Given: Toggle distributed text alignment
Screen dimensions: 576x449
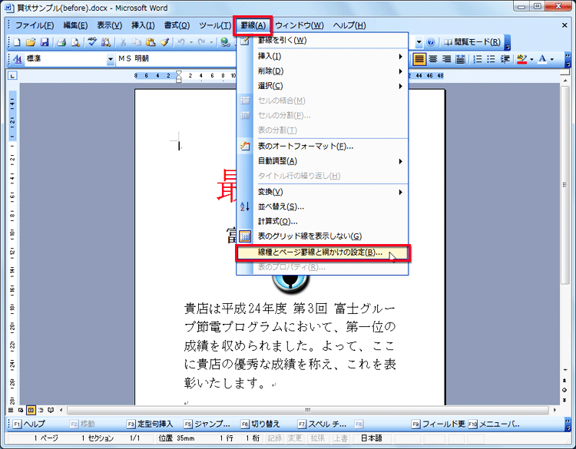Looking at the screenshot, I should click(x=460, y=59).
